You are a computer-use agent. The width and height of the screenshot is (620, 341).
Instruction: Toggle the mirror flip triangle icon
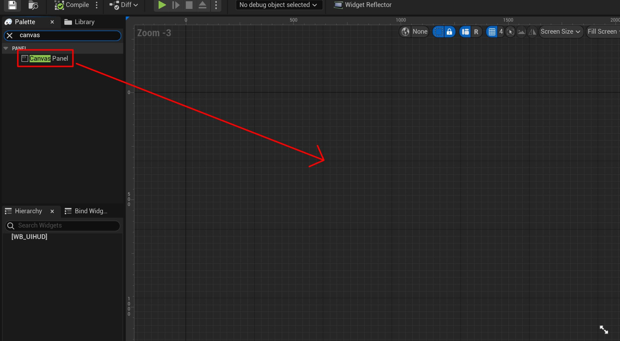click(532, 31)
